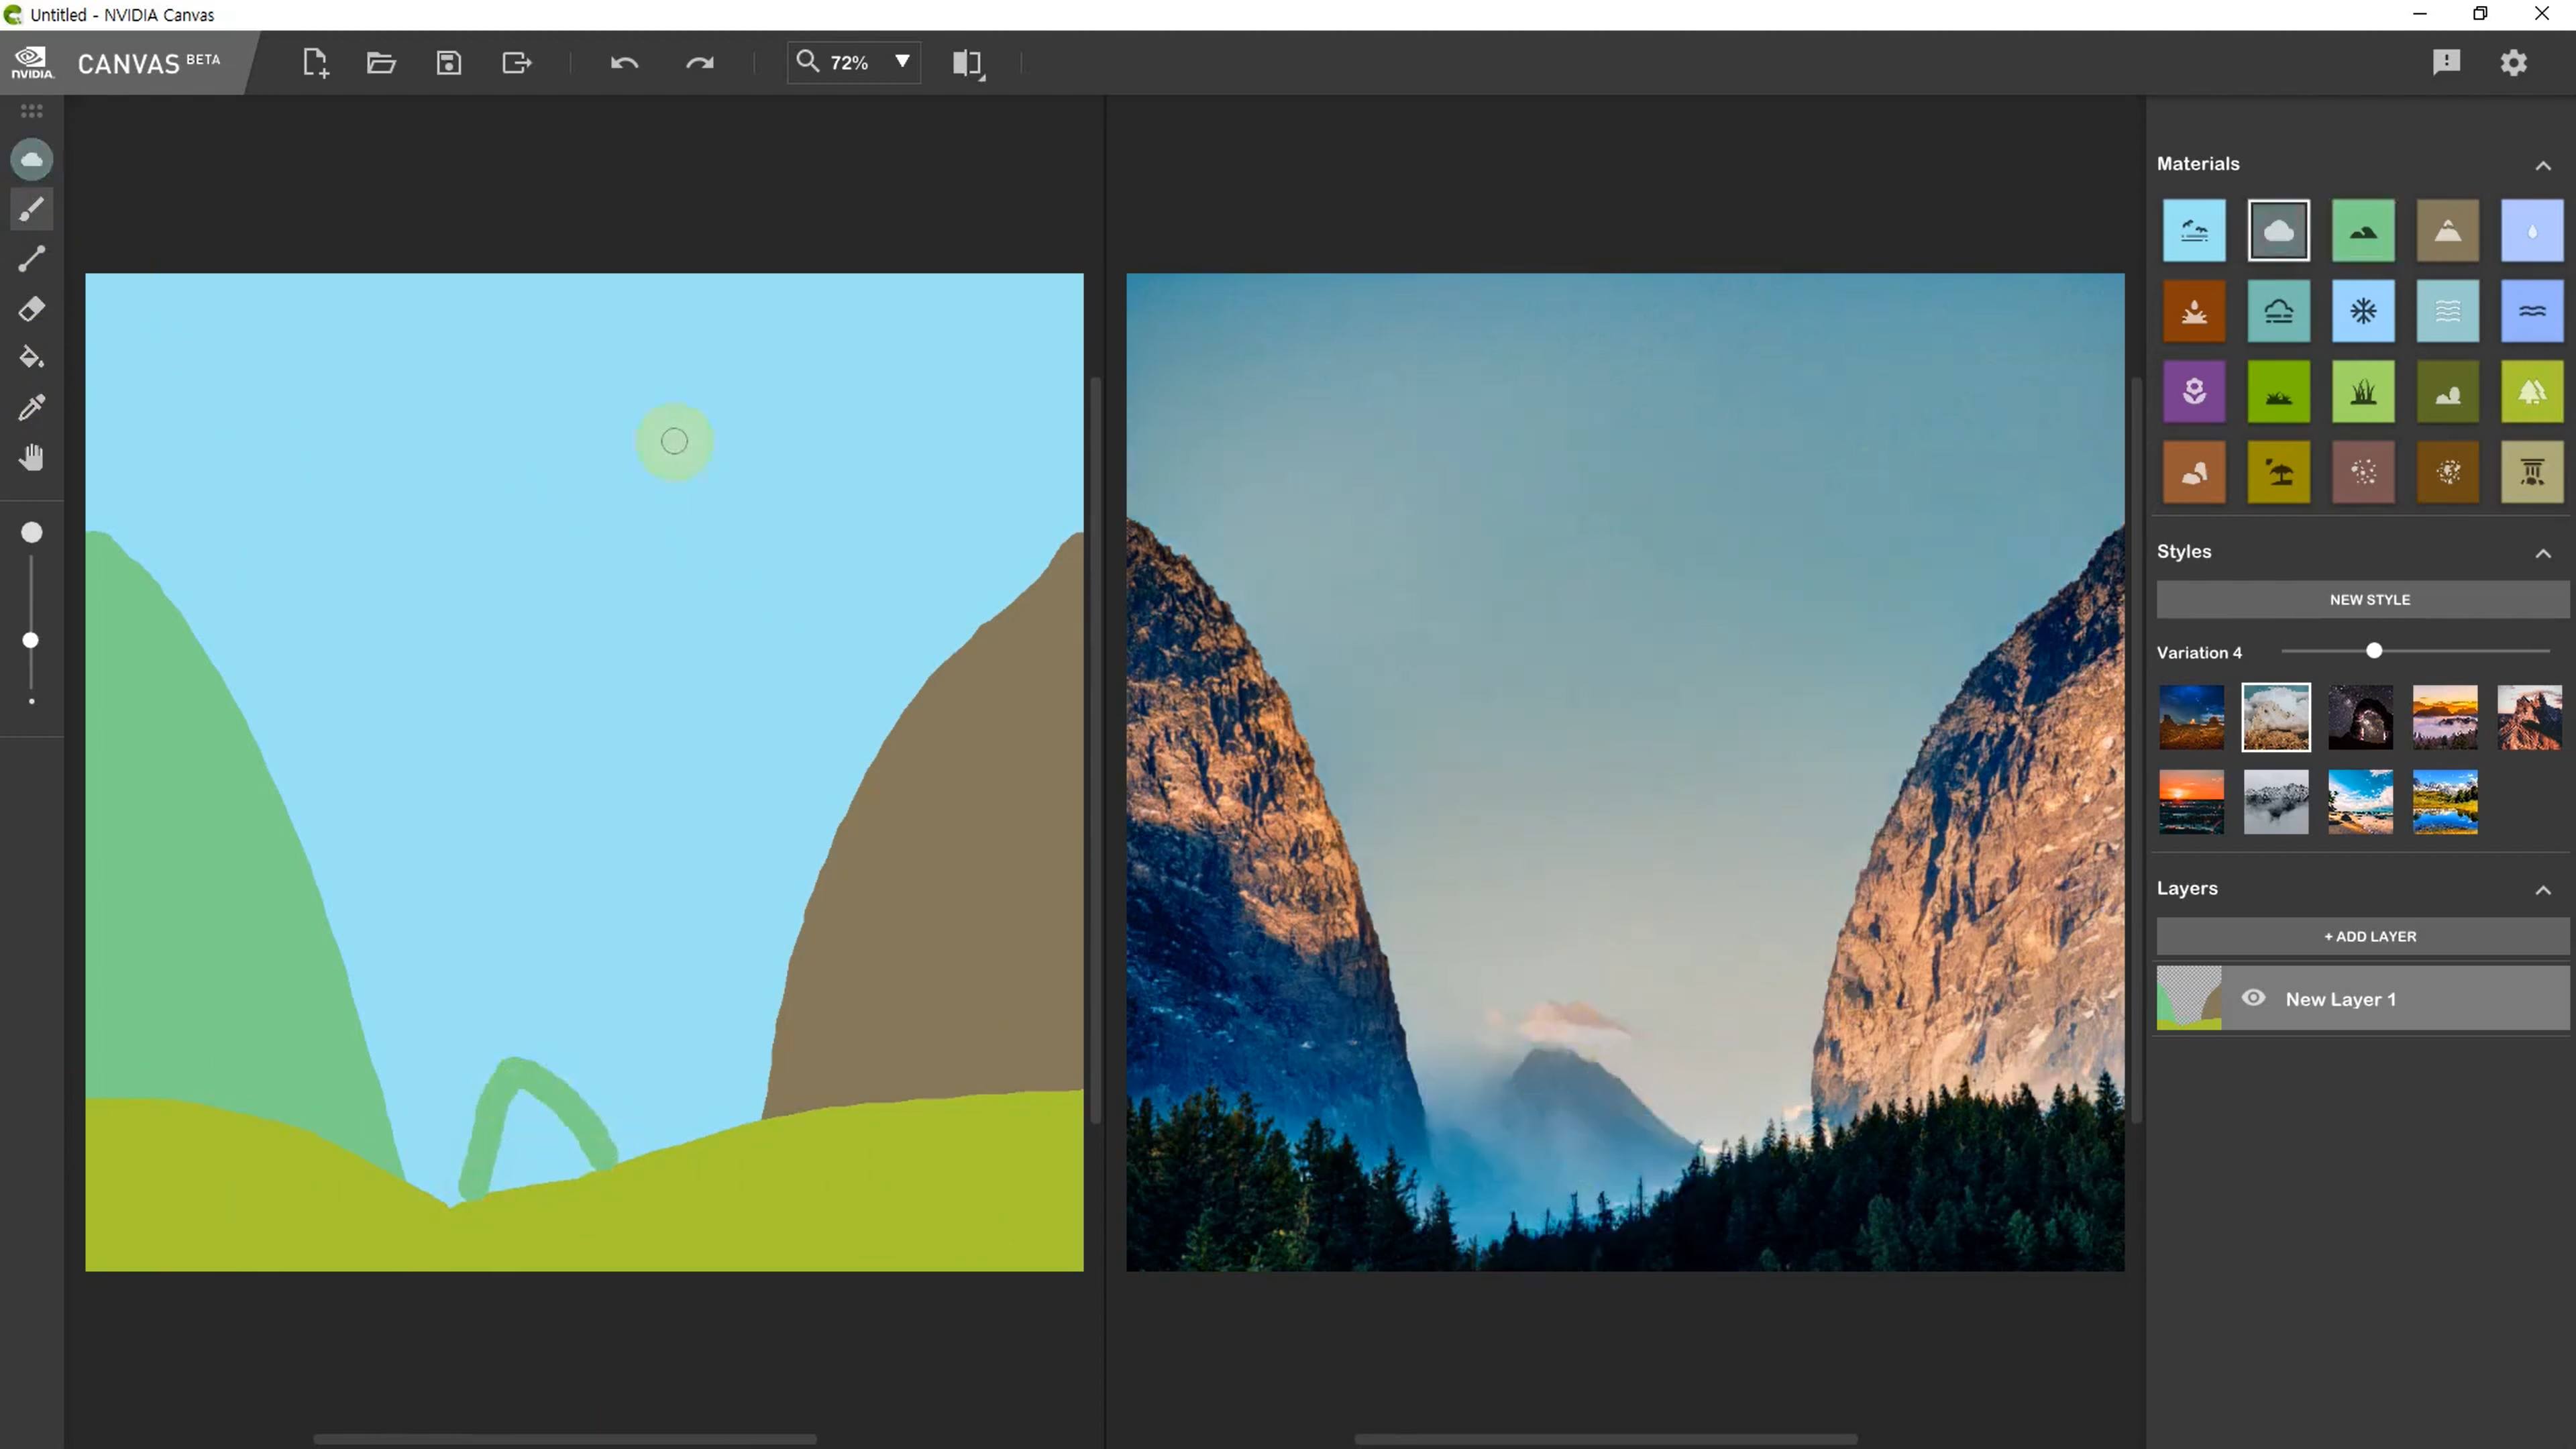Pick the purple flower material swatch
2576x1449 pixels.
(x=2193, y=391)
